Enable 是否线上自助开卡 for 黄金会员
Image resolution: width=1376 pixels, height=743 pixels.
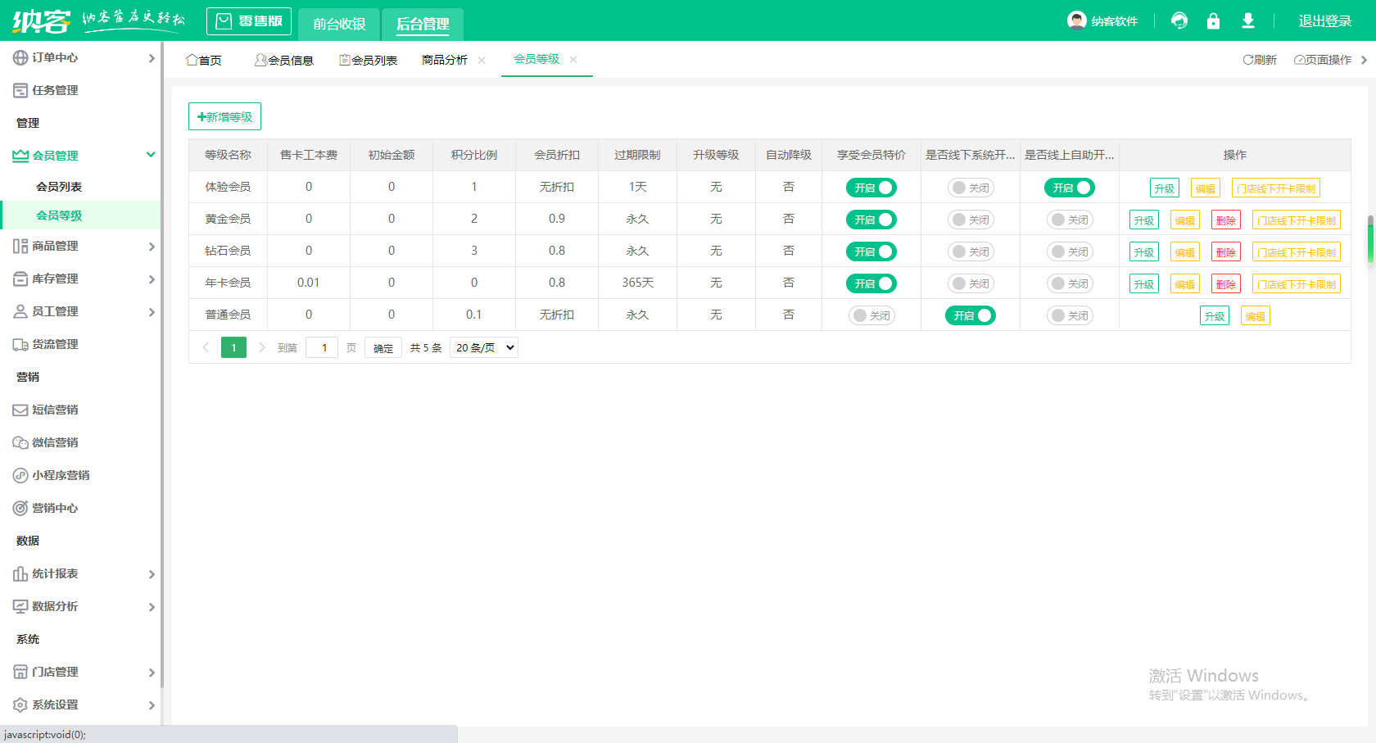pos(1069,220)
